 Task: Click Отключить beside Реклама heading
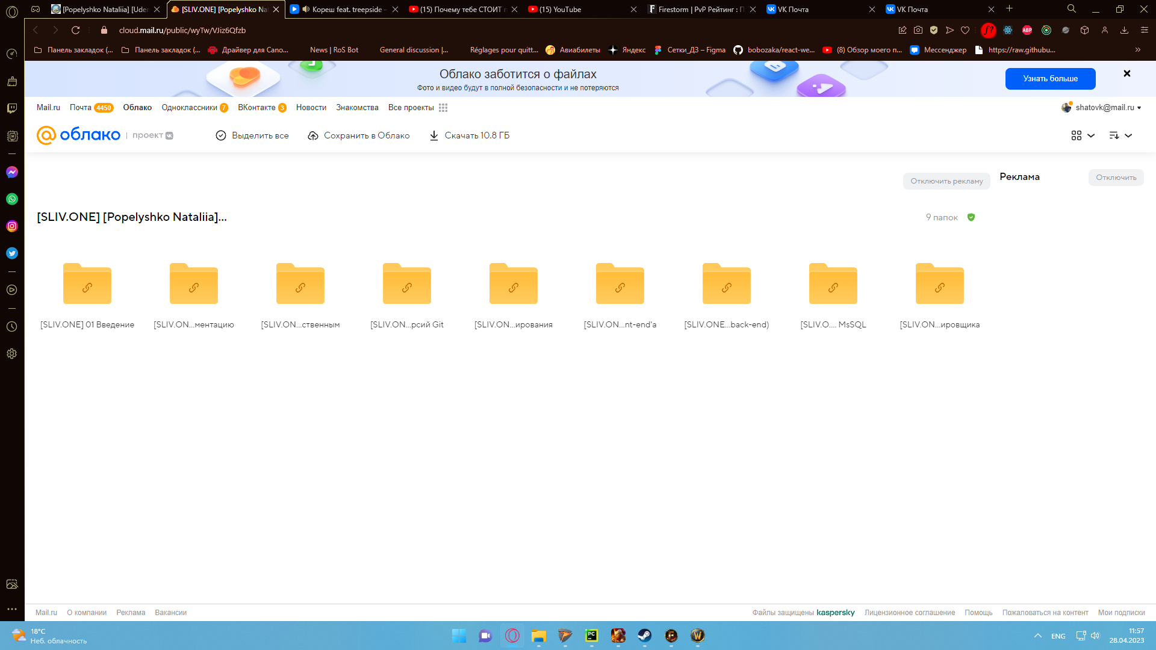(1116, 178)
